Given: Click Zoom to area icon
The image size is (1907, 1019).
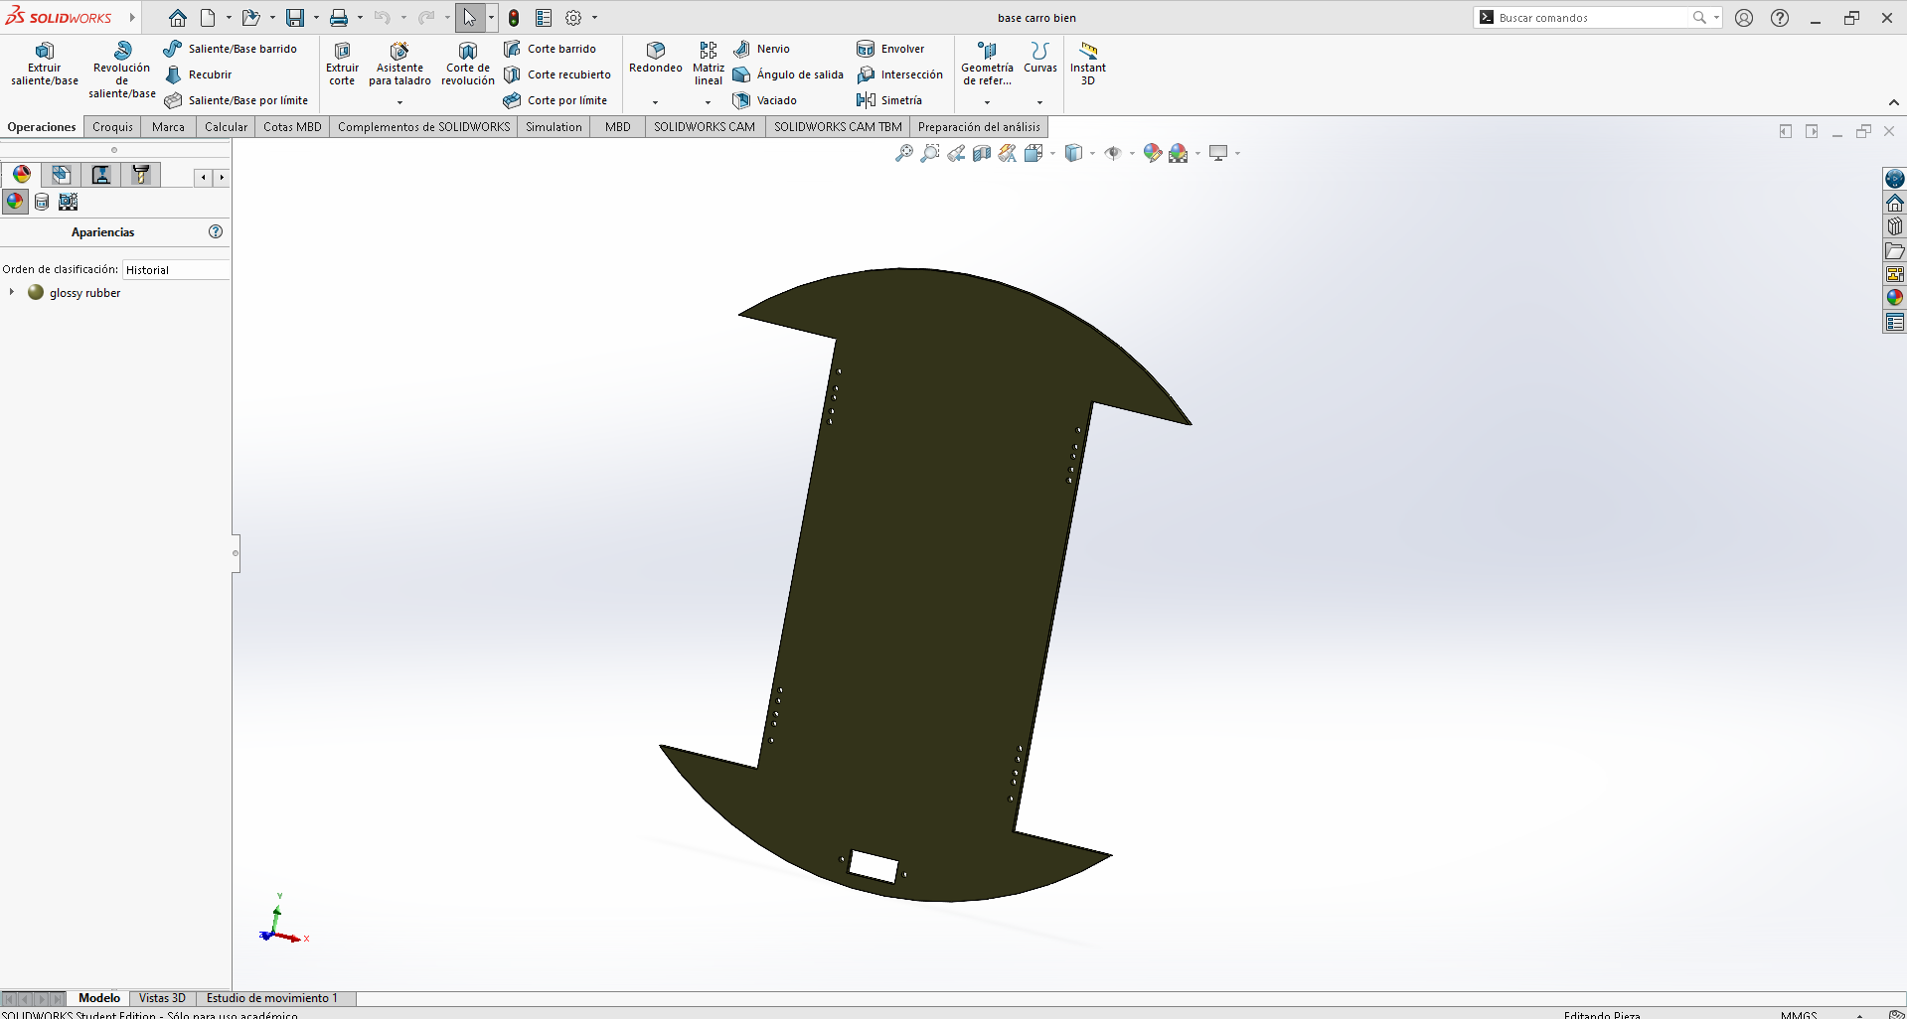Looking at the screenshot, I should coord(929,153).
